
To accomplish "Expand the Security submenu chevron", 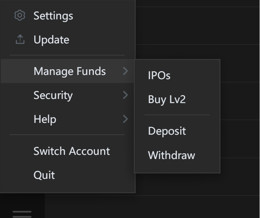I will click(x=125, y=95).
